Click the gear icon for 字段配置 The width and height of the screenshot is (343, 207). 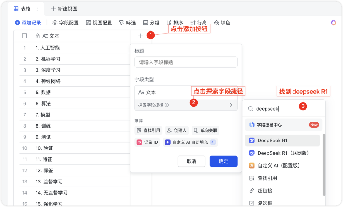pyautogui.click(x=55, y=23)
